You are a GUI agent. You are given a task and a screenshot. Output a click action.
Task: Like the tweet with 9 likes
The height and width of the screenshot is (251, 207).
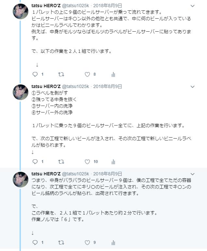click(87, 242)
